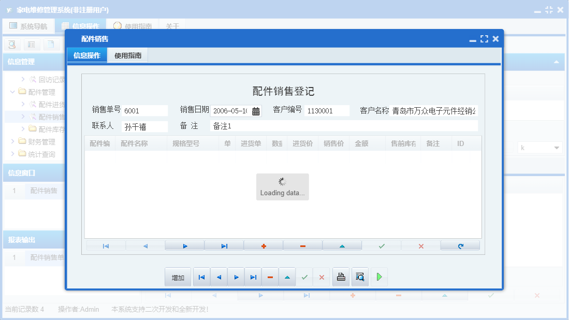Add a new grid row with the plus icon
This screenshot has height=320, width=569.
tap(263, 245)
